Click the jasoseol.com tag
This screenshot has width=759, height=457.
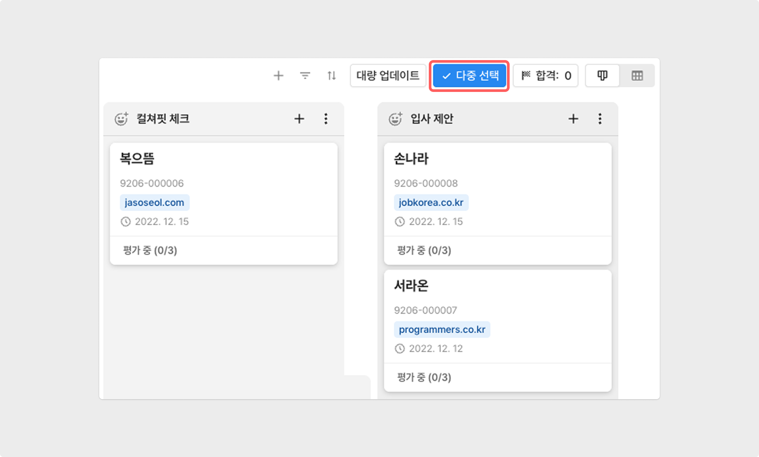click(154, 203)
